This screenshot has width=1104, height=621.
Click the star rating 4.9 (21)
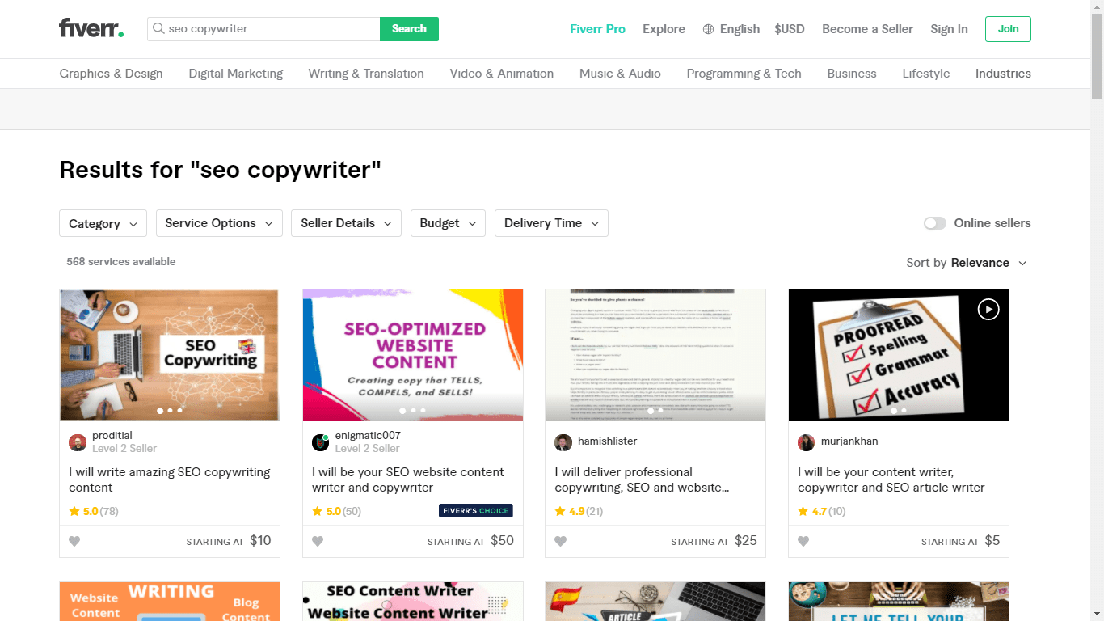pos(579,511)
